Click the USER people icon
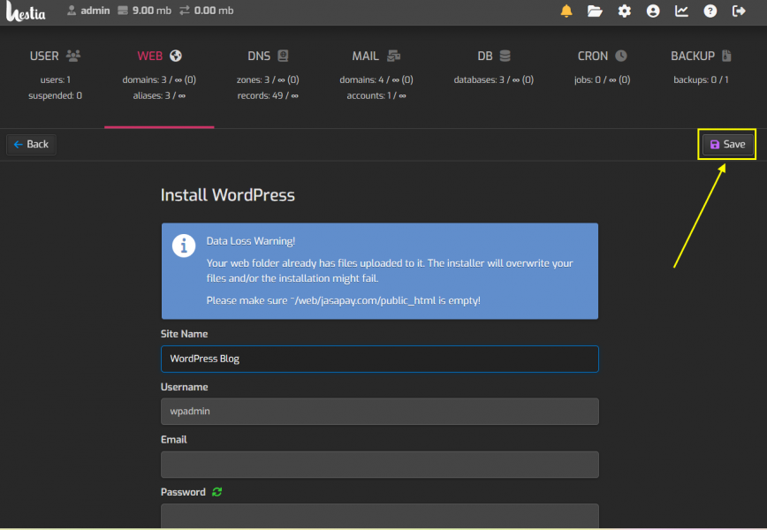Screen dimensions: 767x530 pyautogui.click(x=73, y=56)
